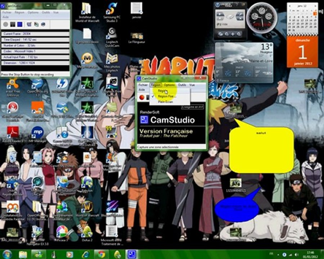
Task: Open 'Microsoft Office Traitement de...' desktop document
Action: tap(112, 236)
